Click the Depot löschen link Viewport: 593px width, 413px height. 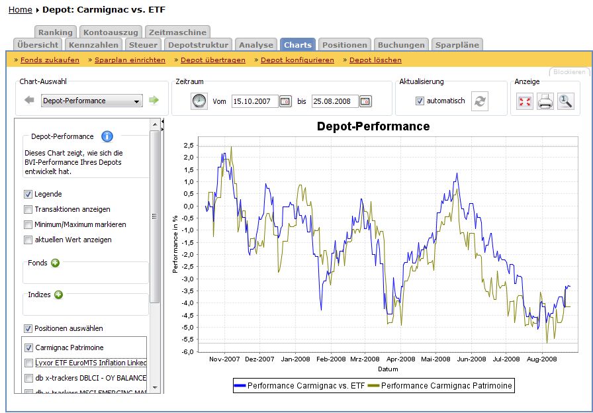coord(375,60)
